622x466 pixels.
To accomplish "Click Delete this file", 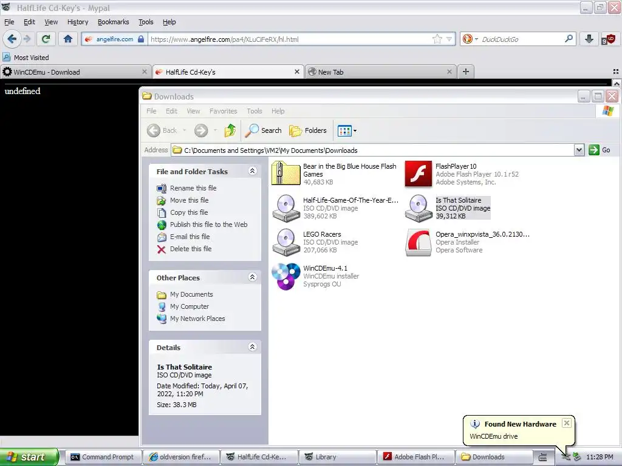I will (184, 249).
